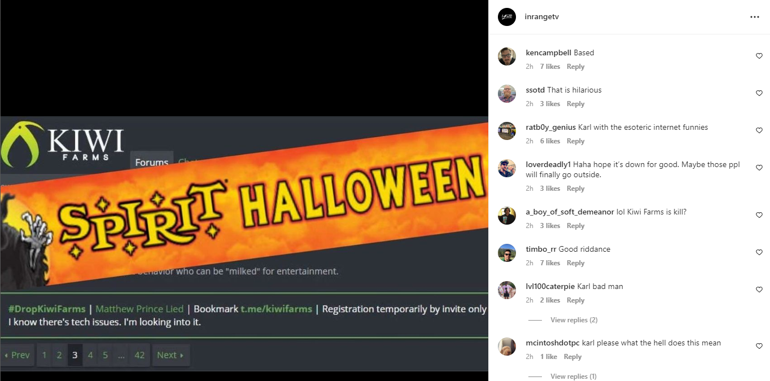Viewport: 770px width, 381px height.
Task: Open the Forums tab in the image
Action: pos(151,163)
